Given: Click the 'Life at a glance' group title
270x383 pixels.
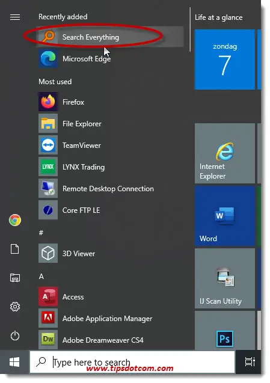Looking at the screenshot, I should pos(219,17).
